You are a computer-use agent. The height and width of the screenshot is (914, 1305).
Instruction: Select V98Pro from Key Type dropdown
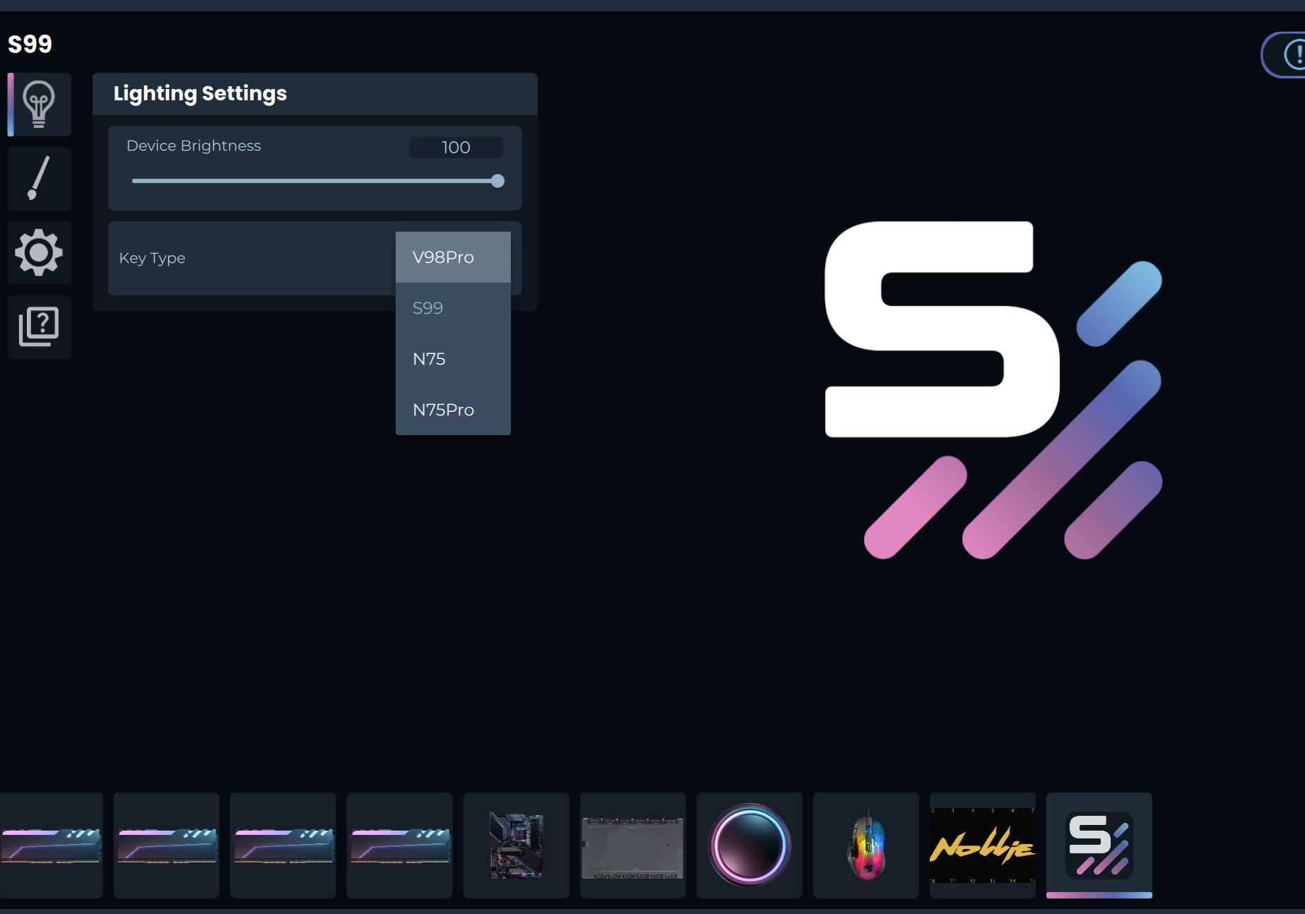(453, 257)
